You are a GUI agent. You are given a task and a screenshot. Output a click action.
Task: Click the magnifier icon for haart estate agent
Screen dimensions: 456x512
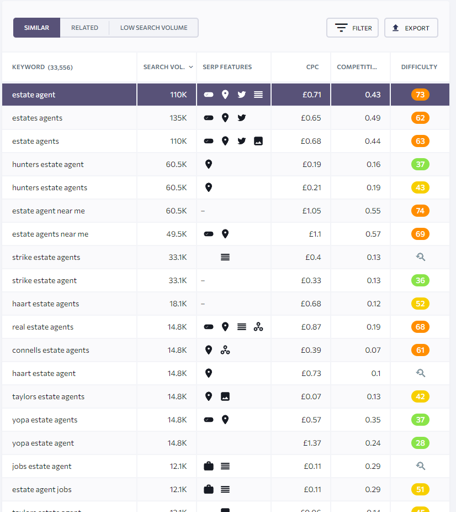tap(420, 373)
